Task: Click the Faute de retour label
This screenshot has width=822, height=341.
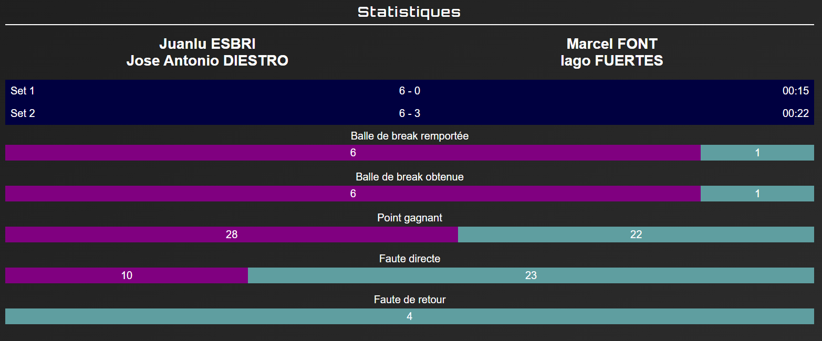Action: (x=410, y=300)
